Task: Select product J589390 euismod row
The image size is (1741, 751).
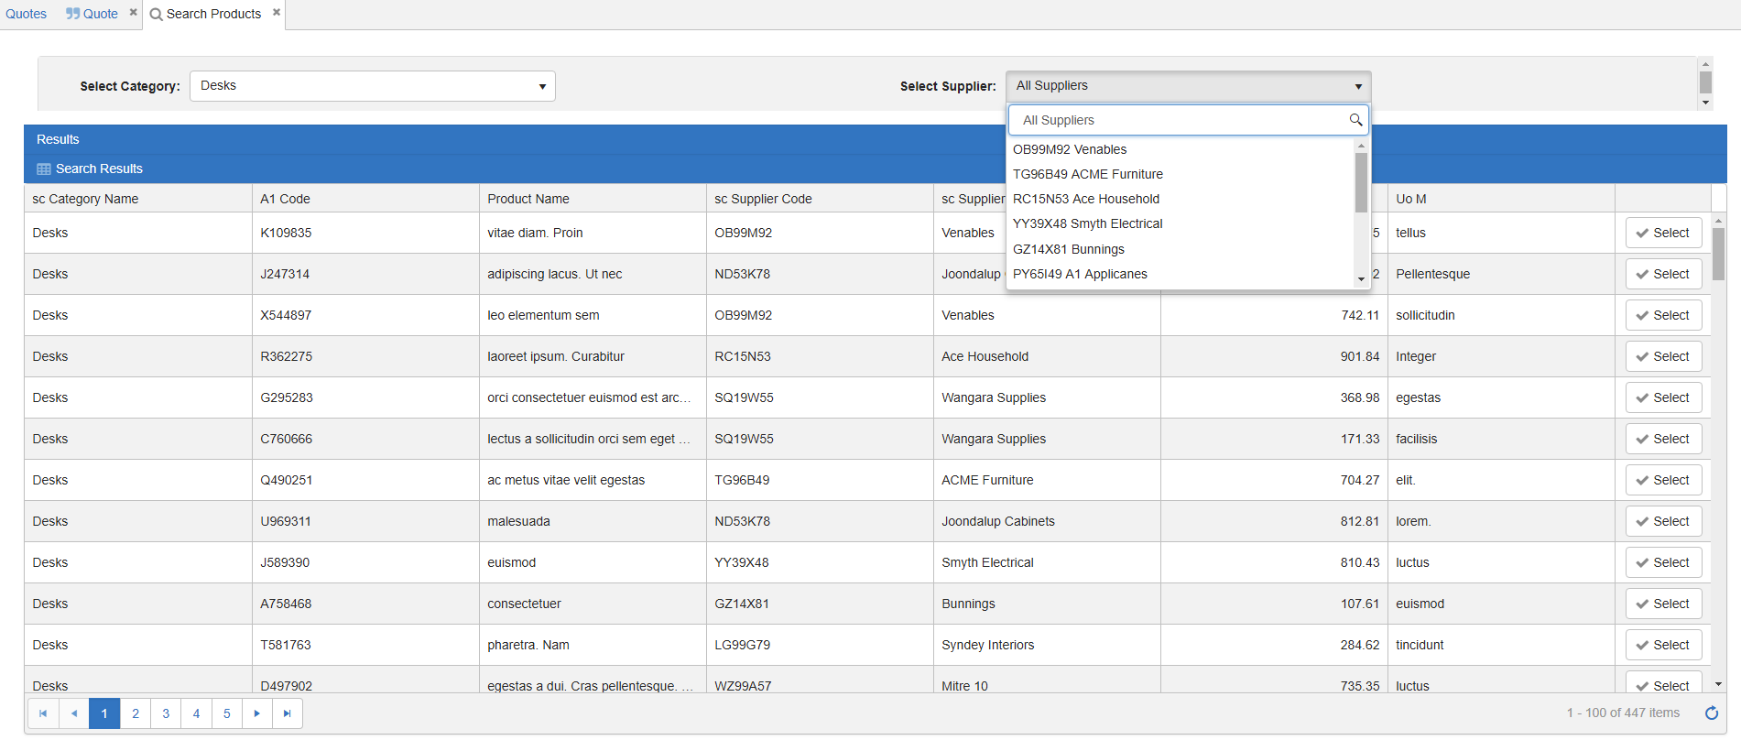Action: click(x=1663, y=562)
